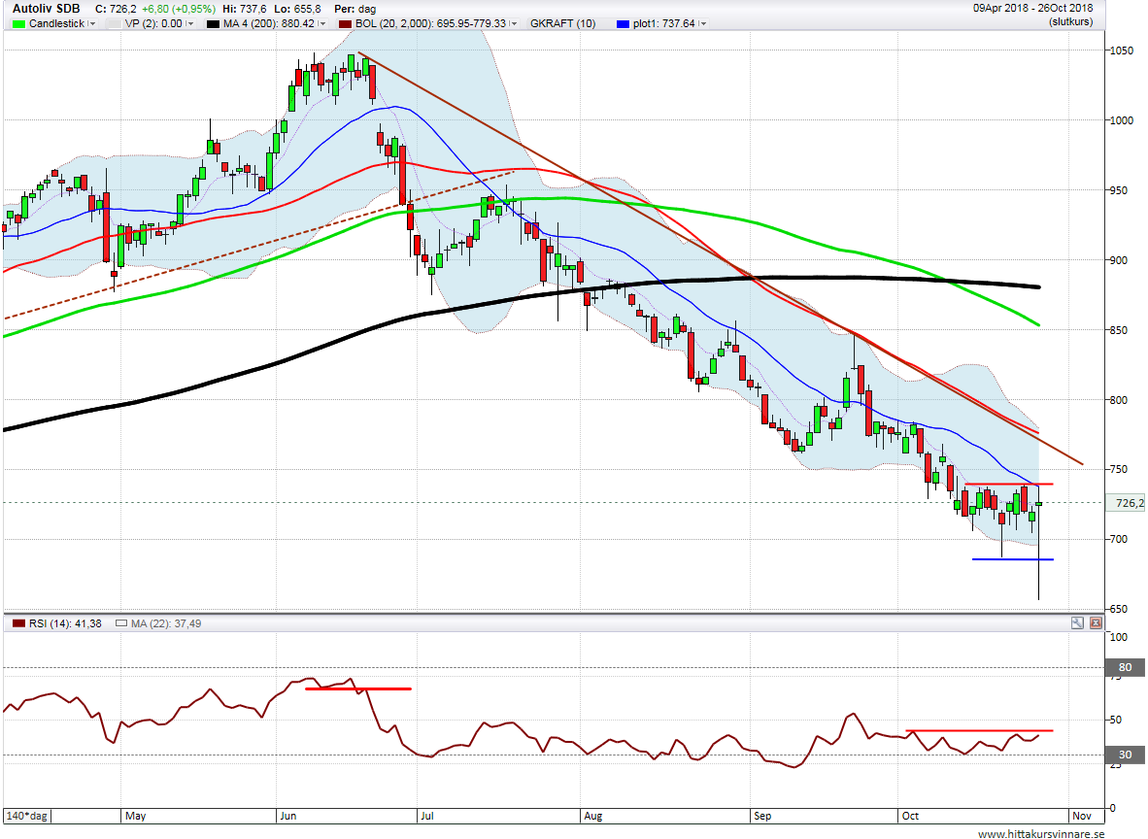Open RSI panel settings wrench icon
Image resolution: width=1148 pixels, height=839 pixels.
[1077, 623]
